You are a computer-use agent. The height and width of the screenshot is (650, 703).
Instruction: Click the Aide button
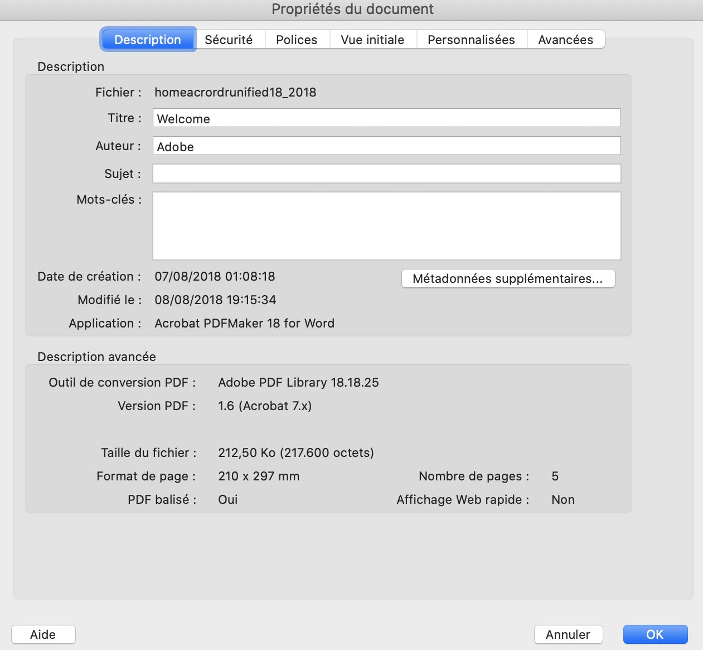tap(43, 634)
